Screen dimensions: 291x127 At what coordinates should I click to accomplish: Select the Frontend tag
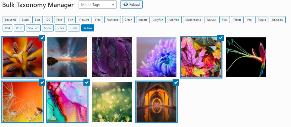tap(113, 20)
